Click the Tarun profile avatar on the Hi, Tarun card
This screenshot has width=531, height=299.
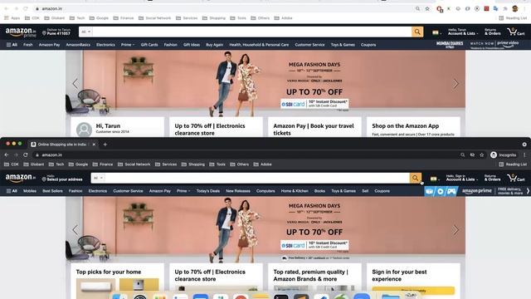84,130
